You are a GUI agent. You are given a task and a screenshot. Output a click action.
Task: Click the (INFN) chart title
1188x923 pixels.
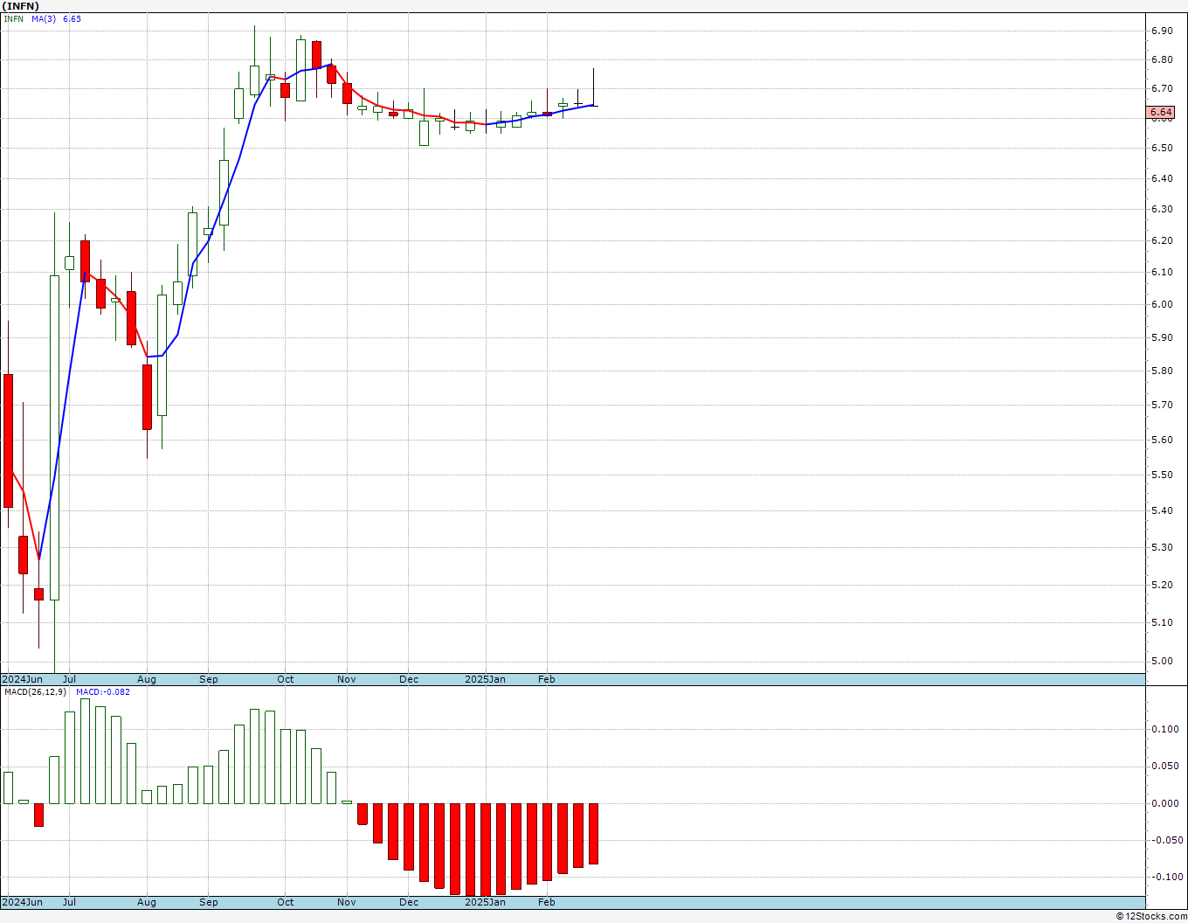tap(21, 5)
